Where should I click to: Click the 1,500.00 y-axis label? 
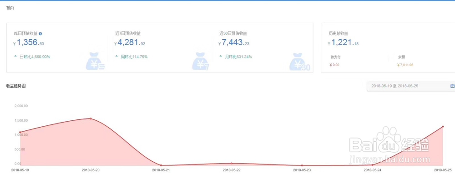tap(21, 120)
